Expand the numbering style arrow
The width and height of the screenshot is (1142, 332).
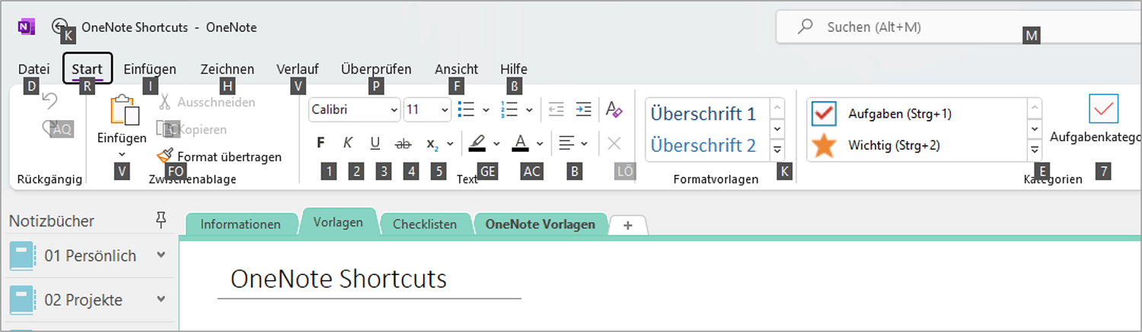529,110
